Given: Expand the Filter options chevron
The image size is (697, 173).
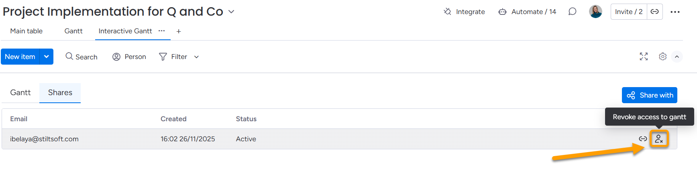Looking at the screenshot, I should pyautogui.click(x=196, y=57).
